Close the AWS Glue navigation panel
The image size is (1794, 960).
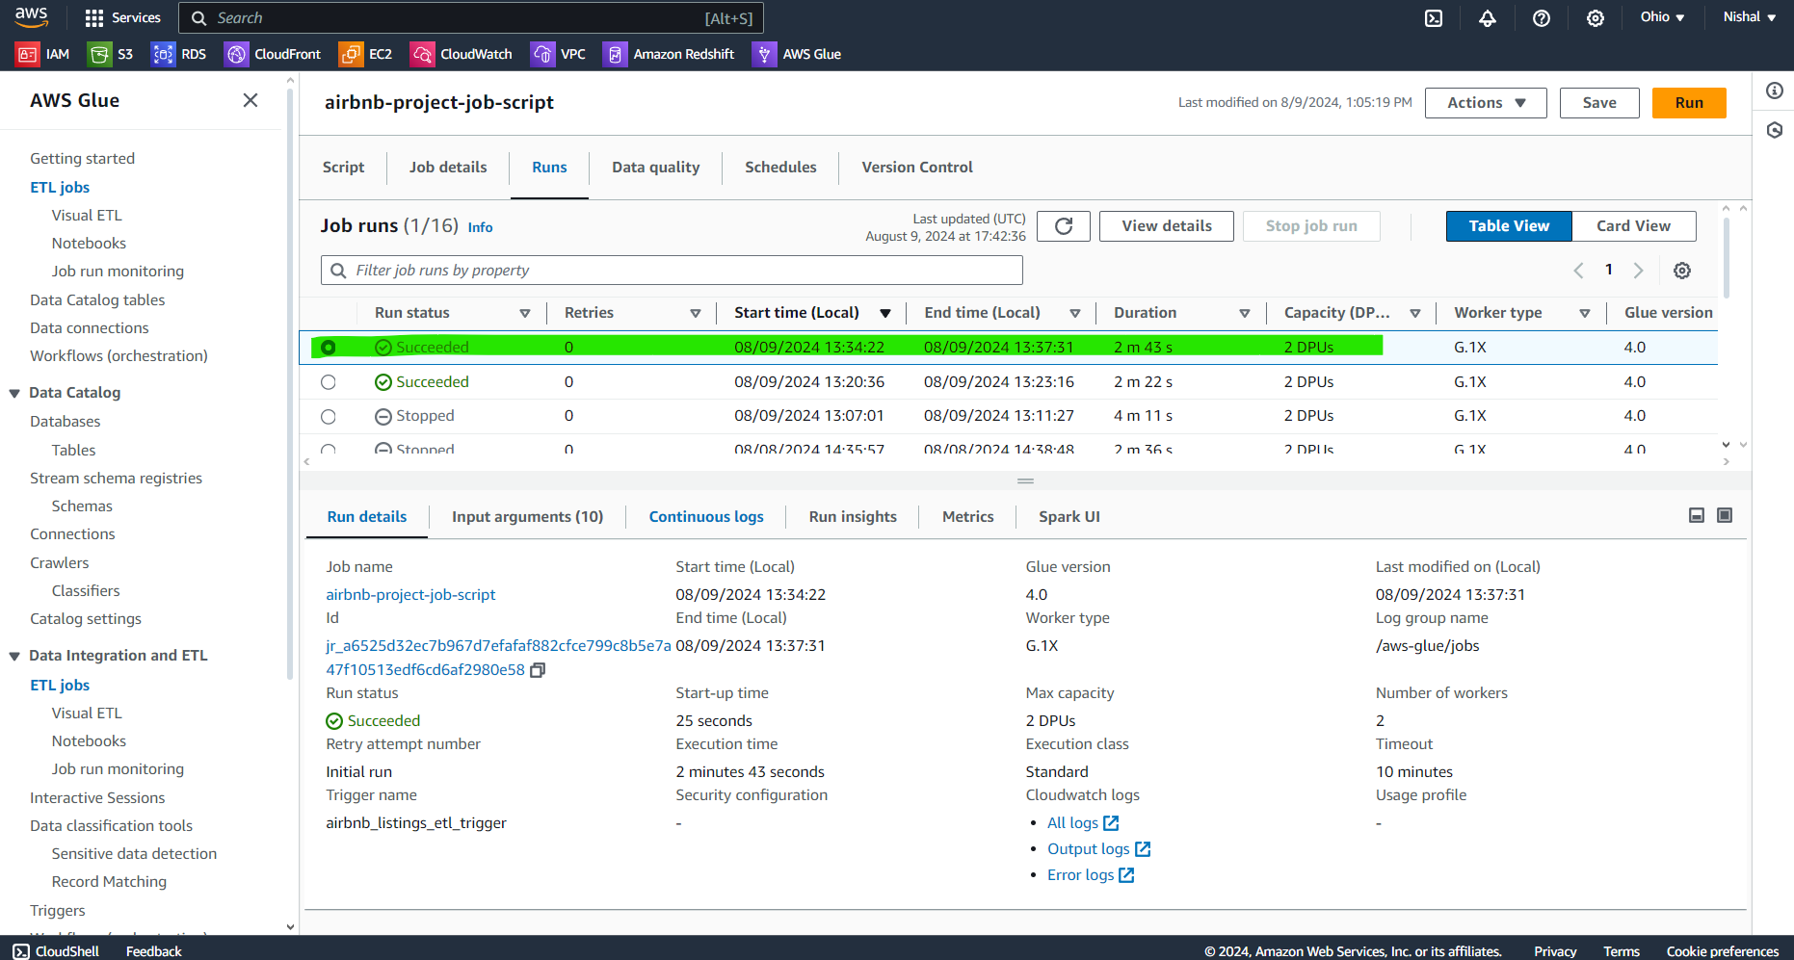point(251,100)
